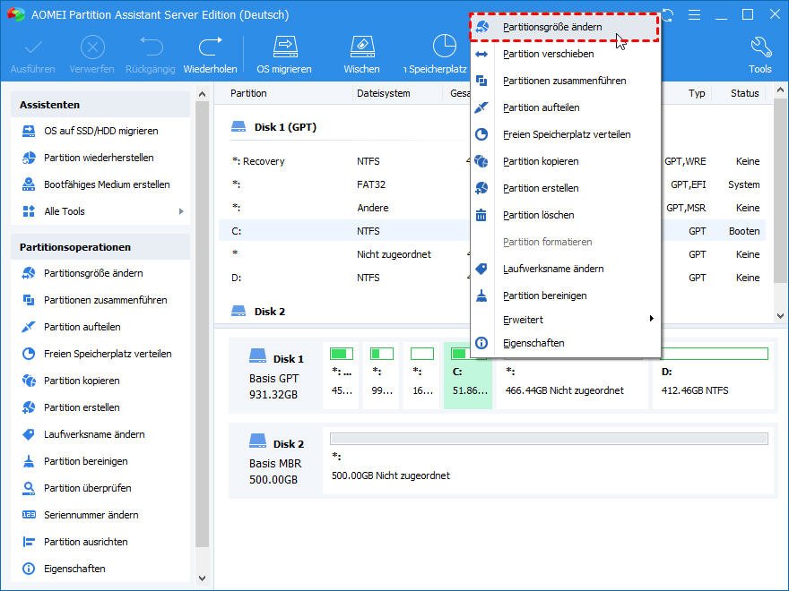
Task: Click Disk 1 drive icon in disk map
Action: 257,356
